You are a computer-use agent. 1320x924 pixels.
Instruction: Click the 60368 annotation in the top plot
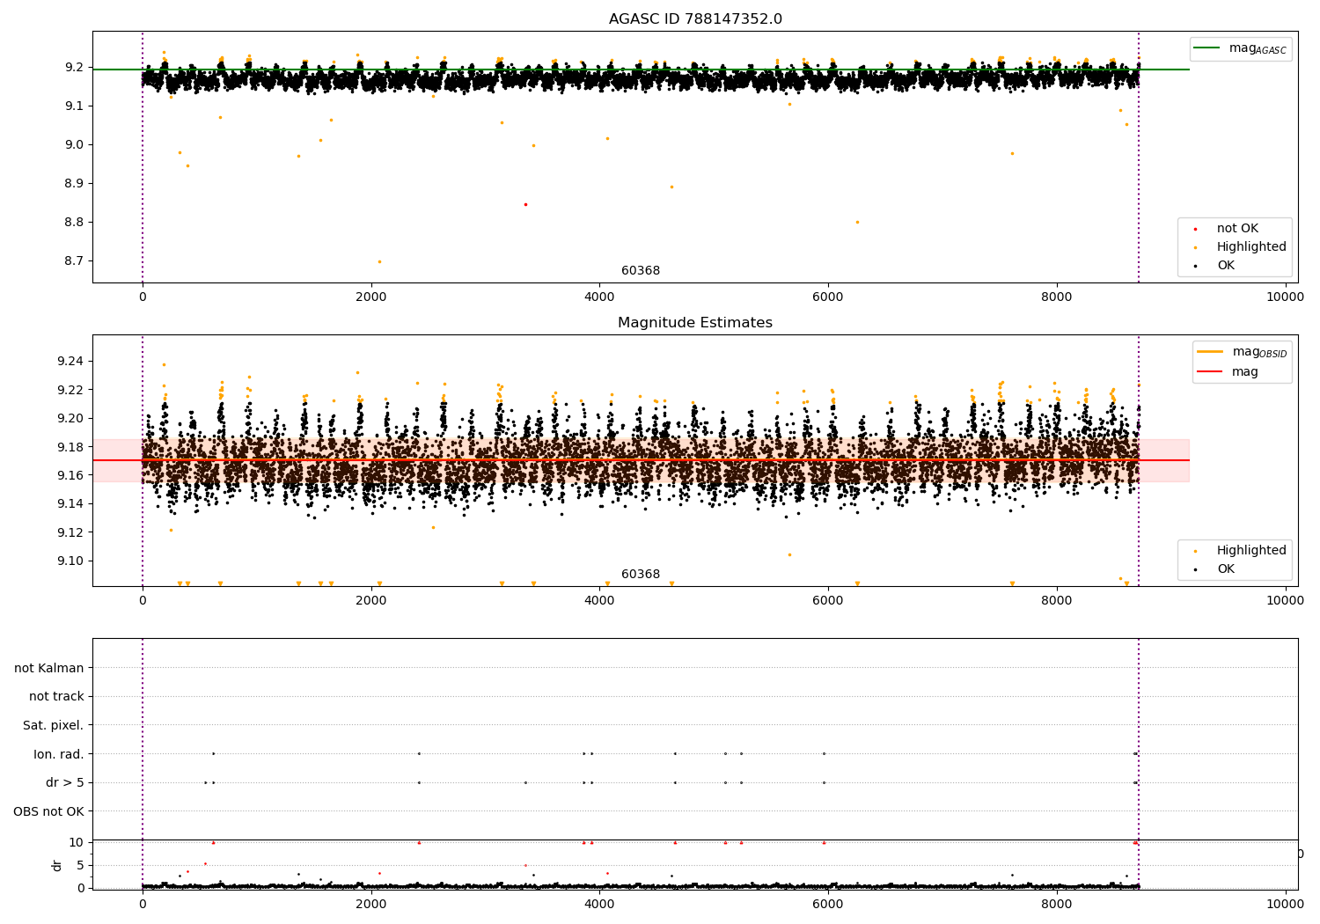(x=641, y=271)
